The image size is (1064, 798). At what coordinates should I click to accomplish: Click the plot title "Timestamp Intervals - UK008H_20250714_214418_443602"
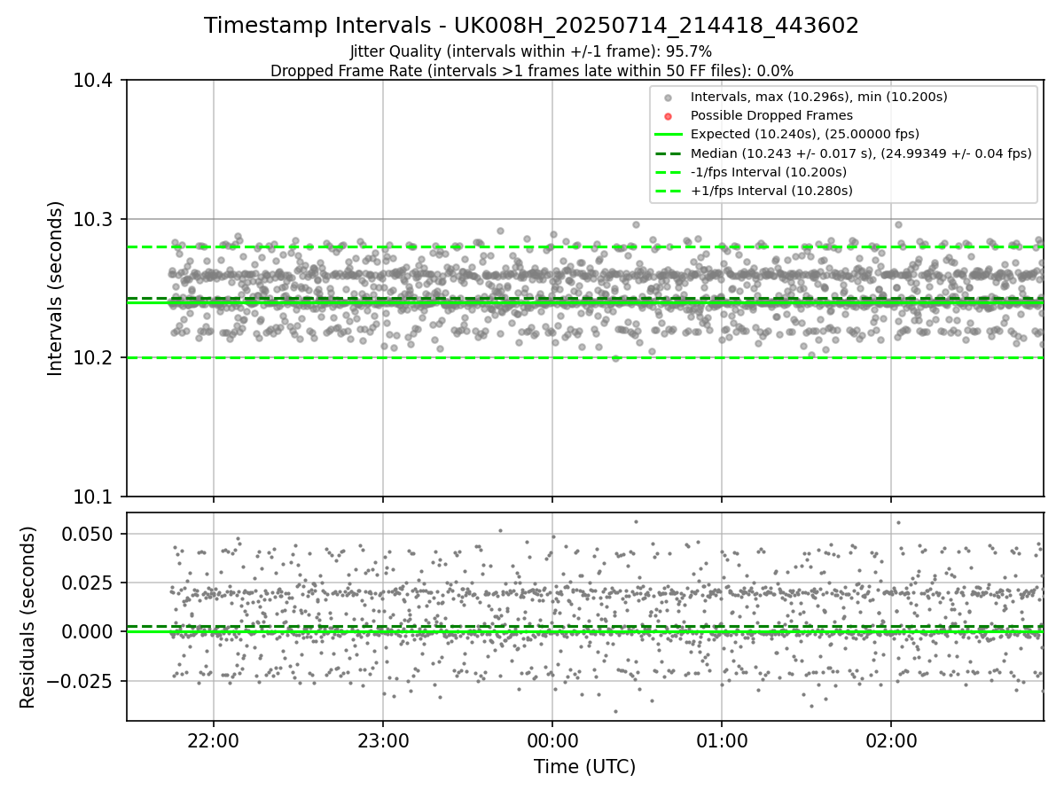531,26
